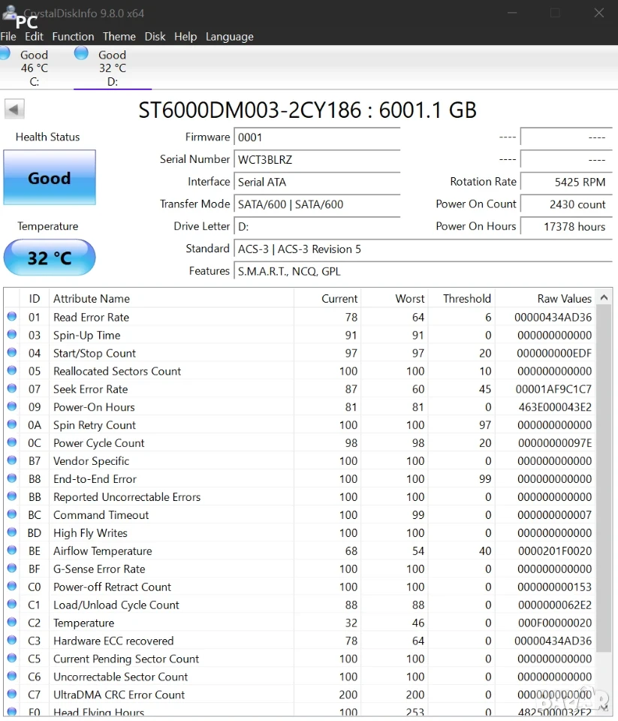Screen dimensions: 618x721
Task: Click status dot for Command Timeout
Action: (x=12, y=514)
